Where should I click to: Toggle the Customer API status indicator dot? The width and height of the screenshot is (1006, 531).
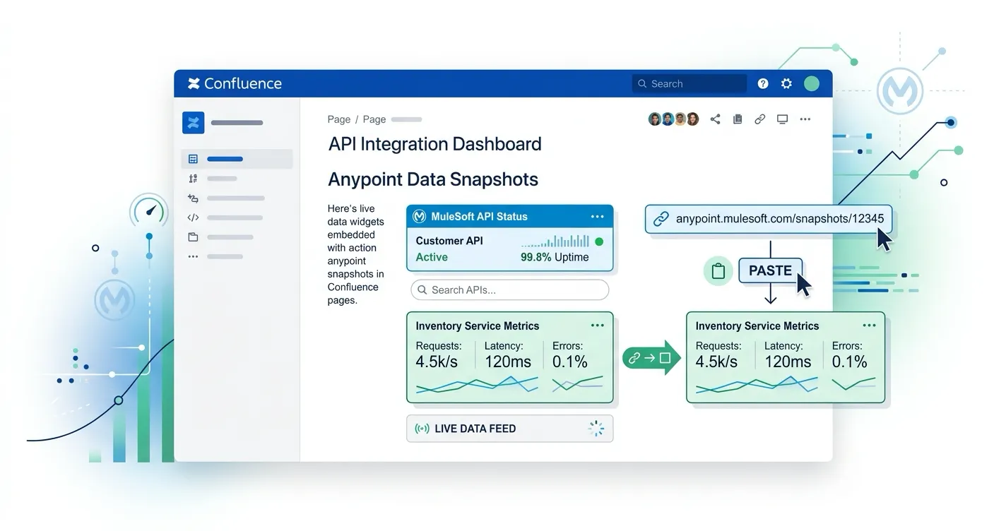tap(598, 241)
